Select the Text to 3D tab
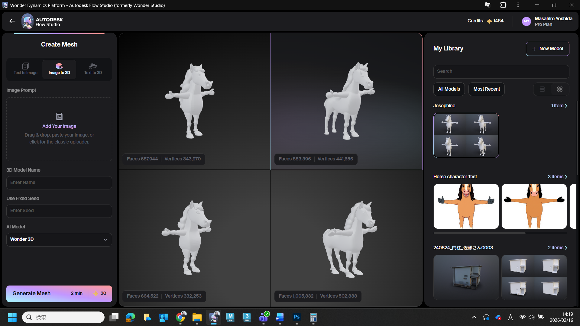The width and height of the screenshot is (580, 326). (93, 69)
